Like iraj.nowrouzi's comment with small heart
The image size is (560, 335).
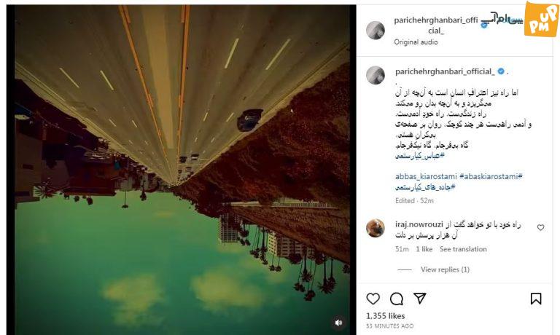[540, 227]
